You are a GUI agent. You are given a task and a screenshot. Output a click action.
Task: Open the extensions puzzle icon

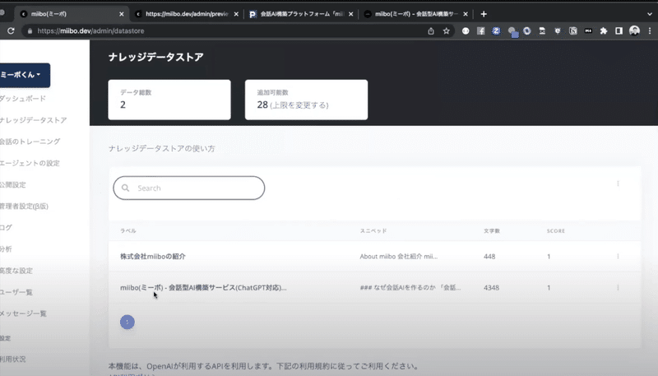tap(604, 31)
